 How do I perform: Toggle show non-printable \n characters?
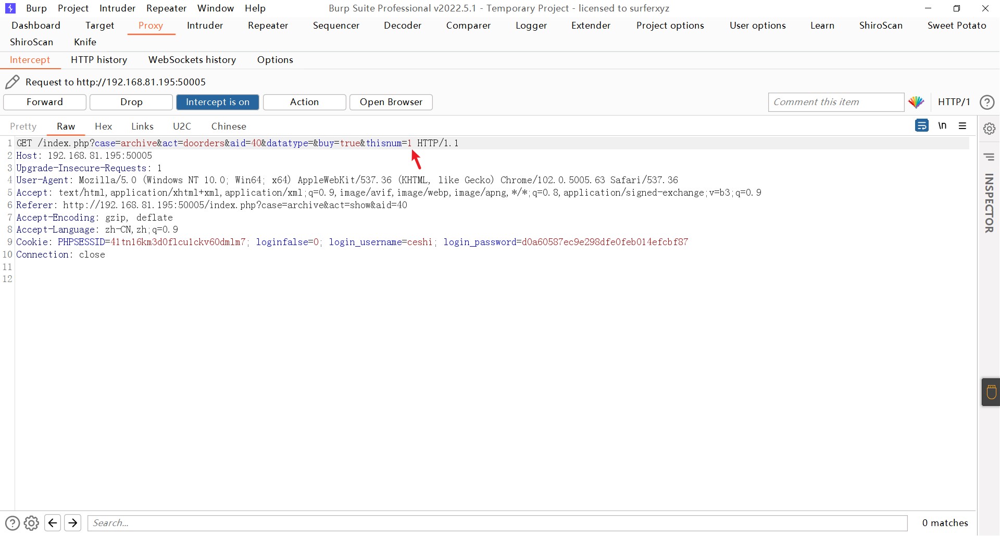point(943,126)
